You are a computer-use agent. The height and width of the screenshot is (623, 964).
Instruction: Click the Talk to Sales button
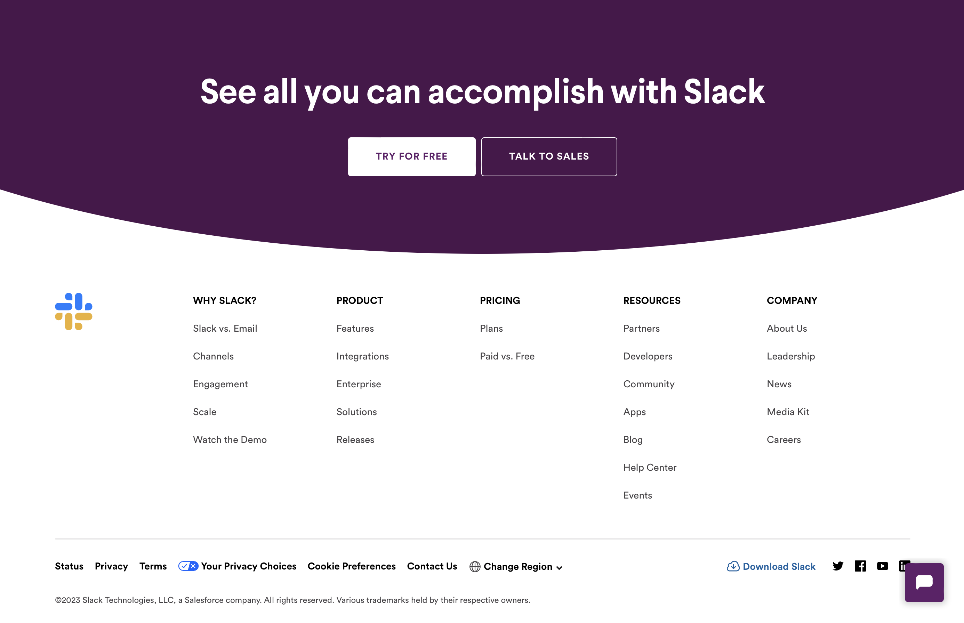(549, 156)
